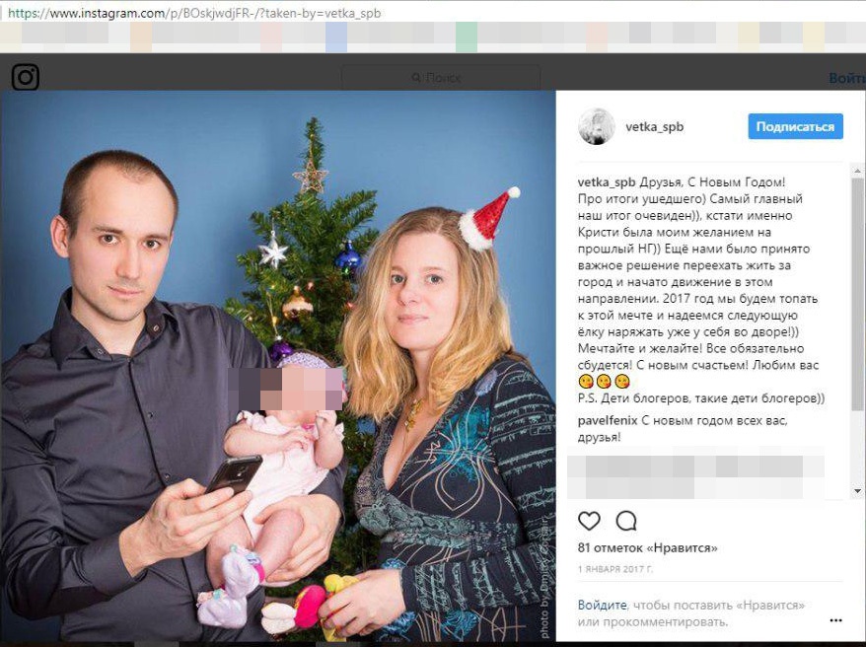Click the Войдите login link below the post
The width and height of the screenshot is (866, 647).
click(602, 605)
